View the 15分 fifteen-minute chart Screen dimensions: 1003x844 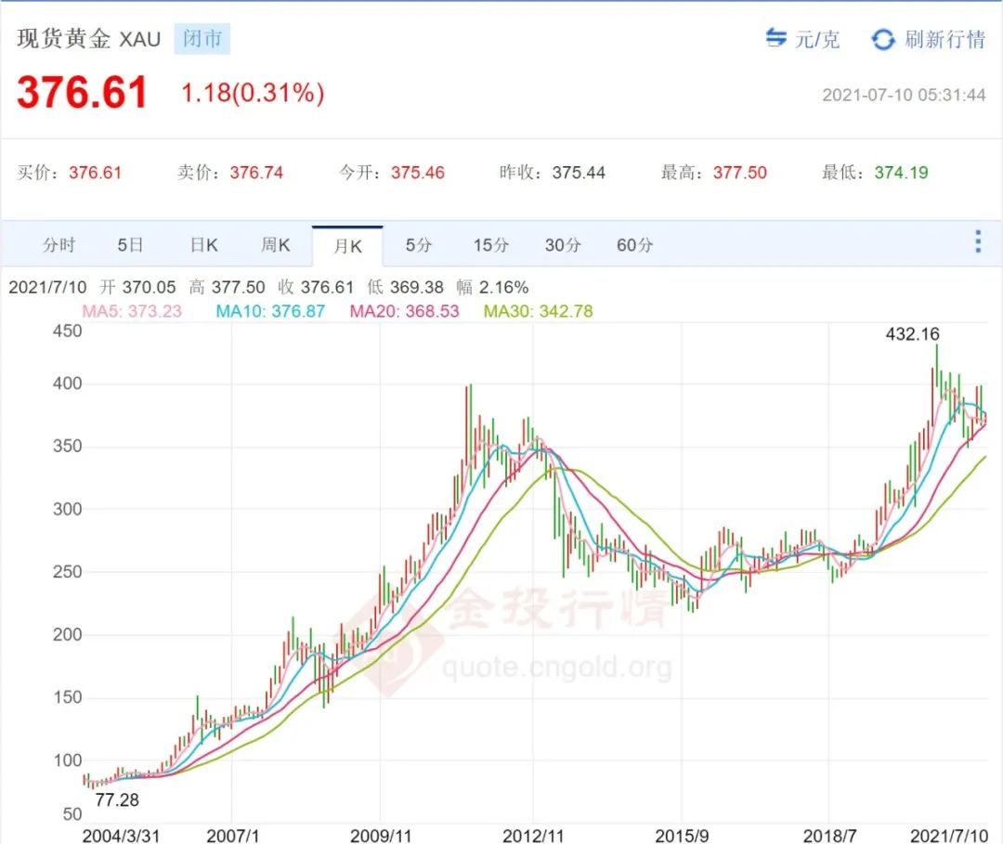[x=490, y=244]
